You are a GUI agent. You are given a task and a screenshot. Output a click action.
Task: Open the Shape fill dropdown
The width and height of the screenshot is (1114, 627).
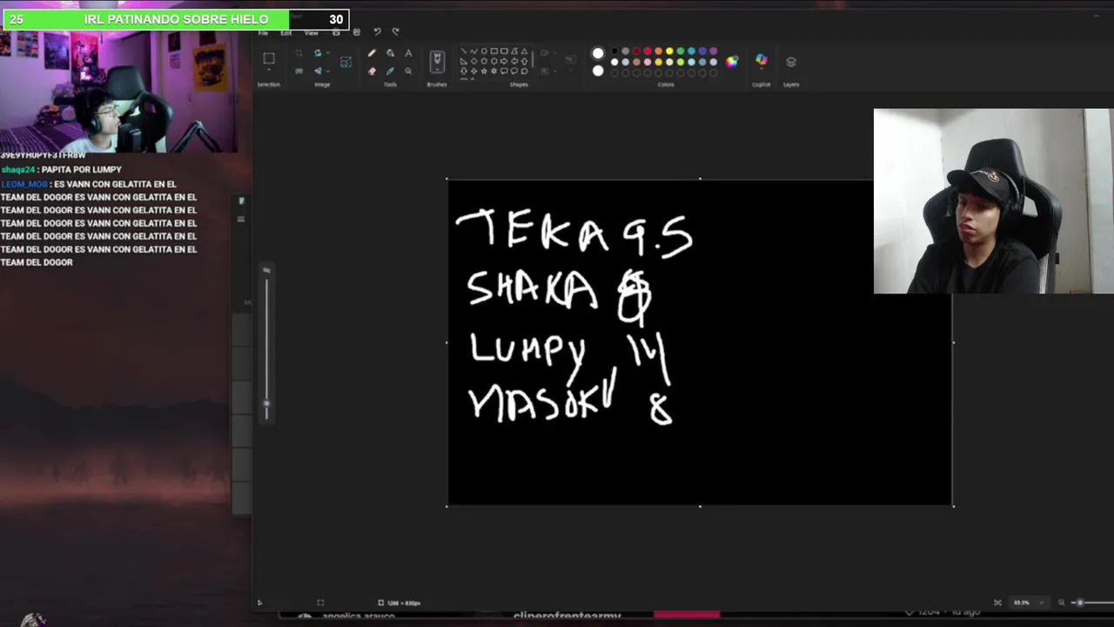545,71
